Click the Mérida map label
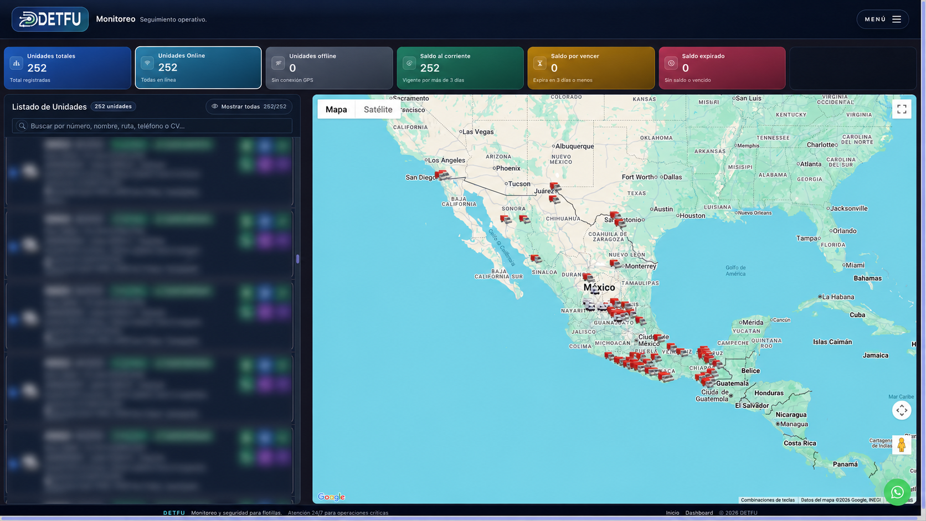Image resolution: width=926 pixels, height=521 pixels. point(753,322)
